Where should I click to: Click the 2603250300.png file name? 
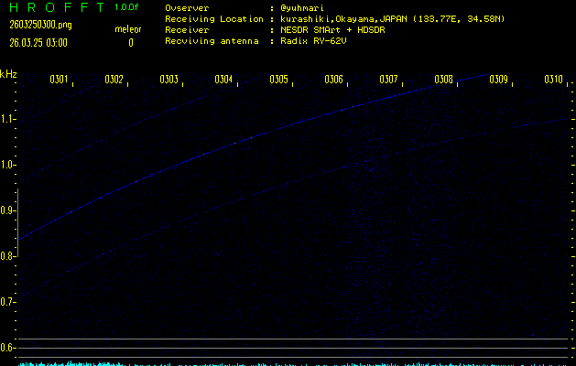tap(38, 25)
